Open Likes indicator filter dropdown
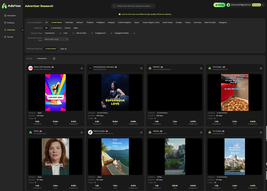This screenshot has width=267, height=191. click(66, 33)
